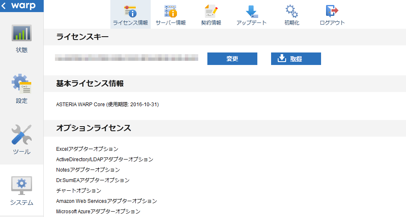Open the アップデート tab
This screenshot has height=217, width=406.
pyautogui.click(x=252, y=15)
